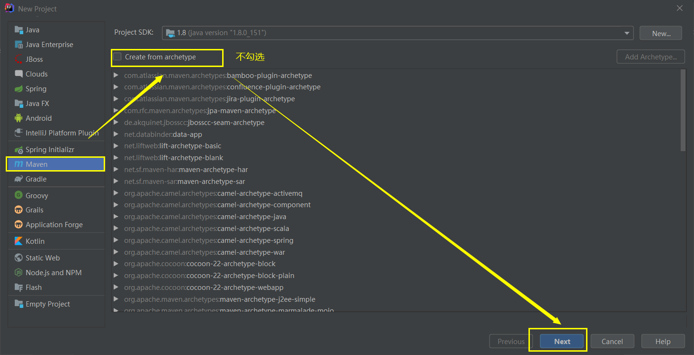Click the Static Web globe icon
The height and width of the screenshot is (355, 694).
(x=19, y=258)
